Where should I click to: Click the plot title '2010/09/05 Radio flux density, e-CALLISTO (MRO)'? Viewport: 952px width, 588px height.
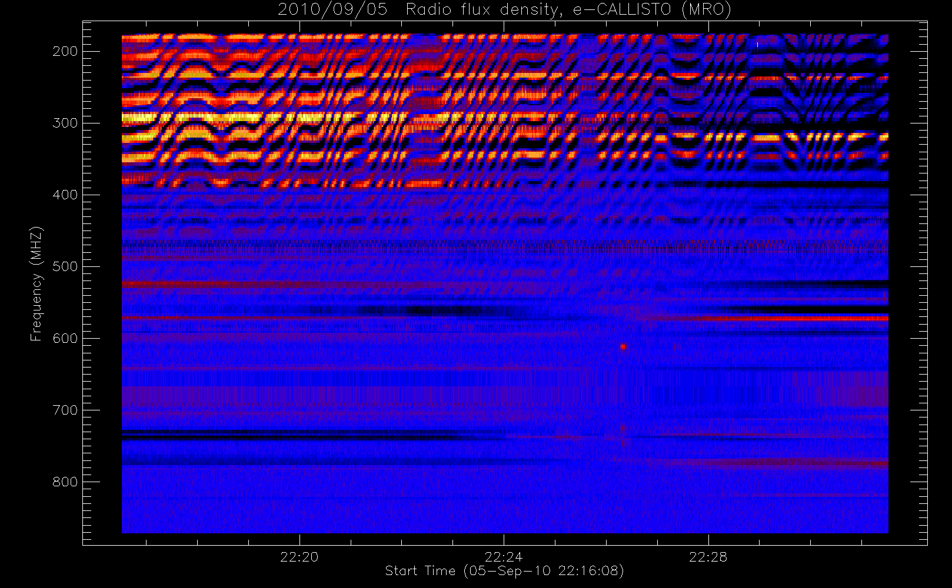coord(504,10)
